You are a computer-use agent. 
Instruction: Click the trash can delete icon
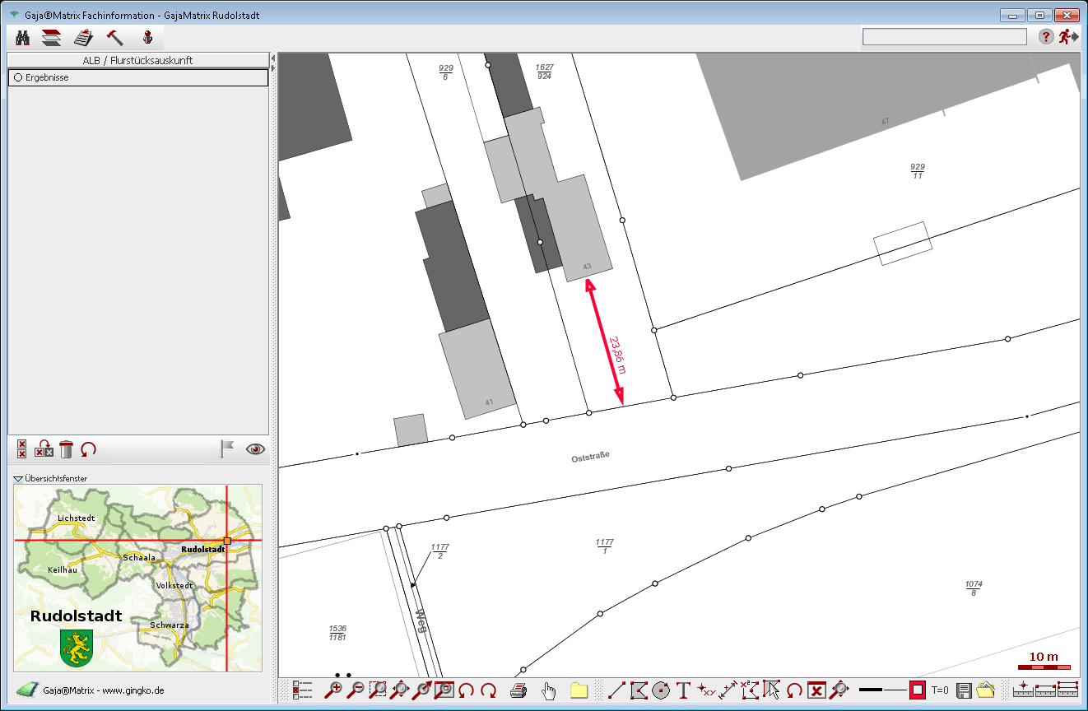[x=67, y=448]
